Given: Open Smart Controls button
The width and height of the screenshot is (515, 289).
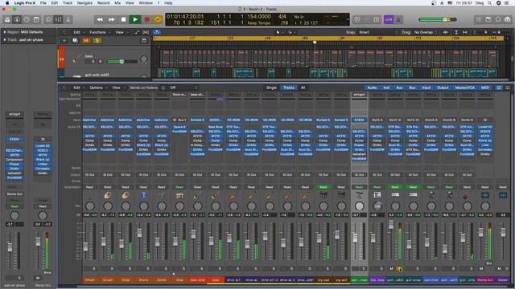Looking at the screenshot, I should pyautogui.click(x=48, y=19).
